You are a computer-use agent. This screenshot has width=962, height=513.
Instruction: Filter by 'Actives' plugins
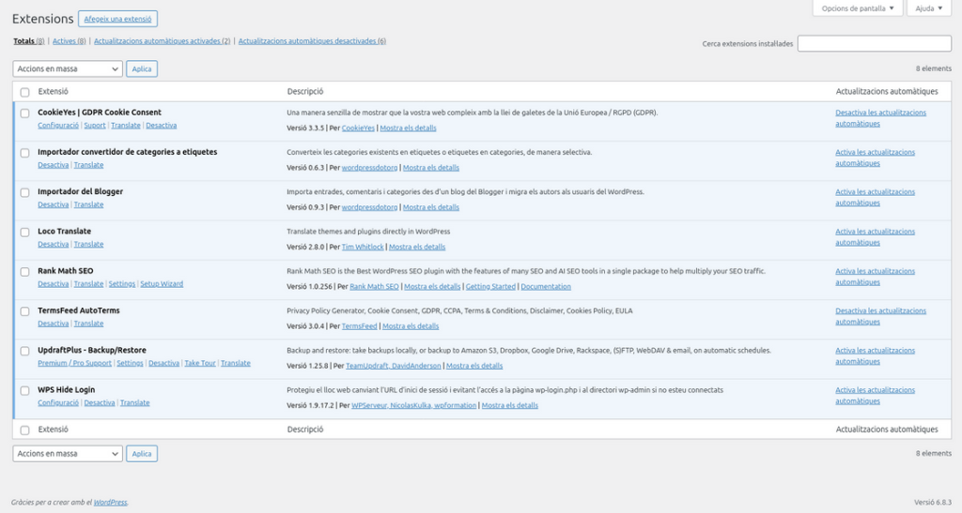pos(69,41)
